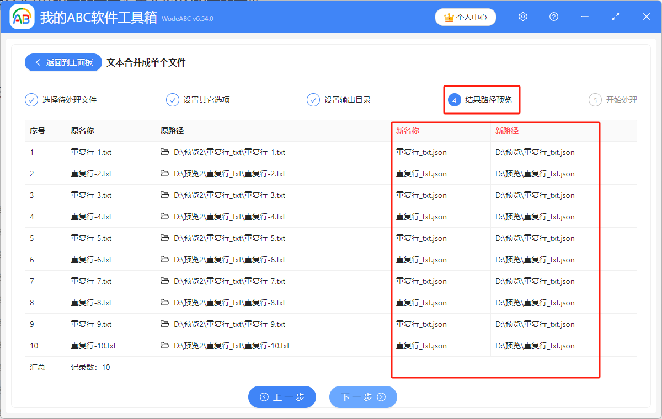Click checkmark on 选择待处理文件 step
The height and width of the screenshot is (419, 662).
(x=31, y=100)
